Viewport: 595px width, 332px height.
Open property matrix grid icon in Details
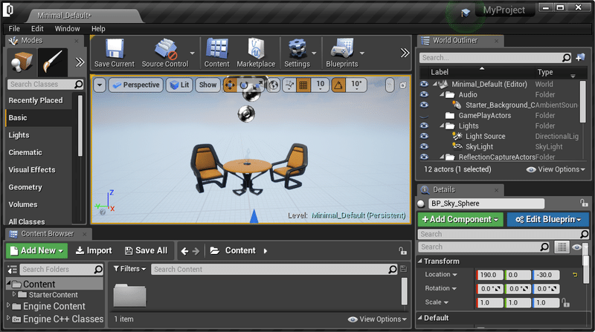[562, 247]
